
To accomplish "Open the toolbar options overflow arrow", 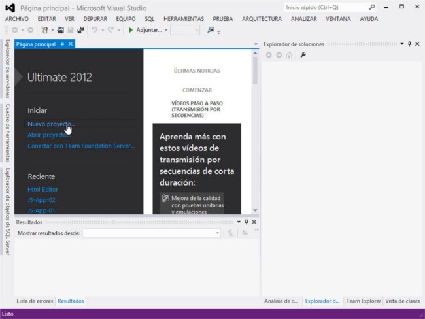I will pos(218,32).
